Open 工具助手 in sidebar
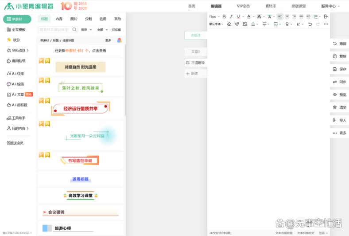This screenshot has width=349, height=236. pyautogui.click(x=16, y=118)
